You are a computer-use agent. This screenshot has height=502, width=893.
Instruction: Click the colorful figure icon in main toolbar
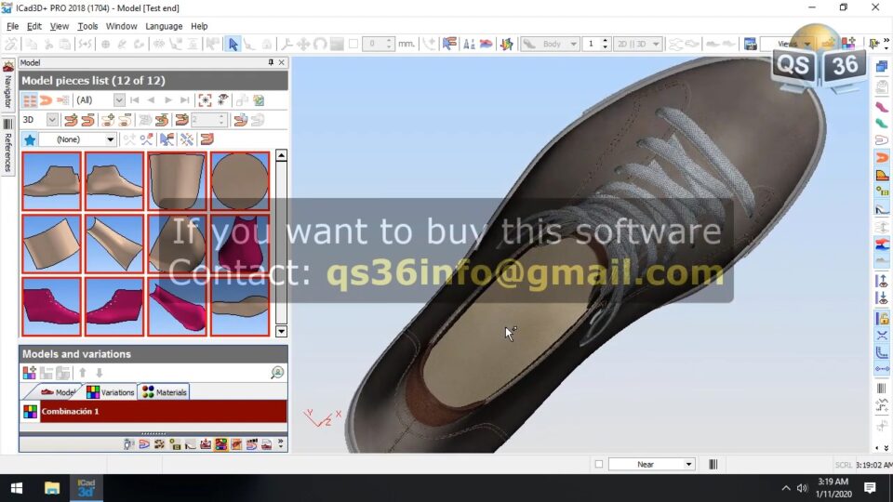point(506,44)
